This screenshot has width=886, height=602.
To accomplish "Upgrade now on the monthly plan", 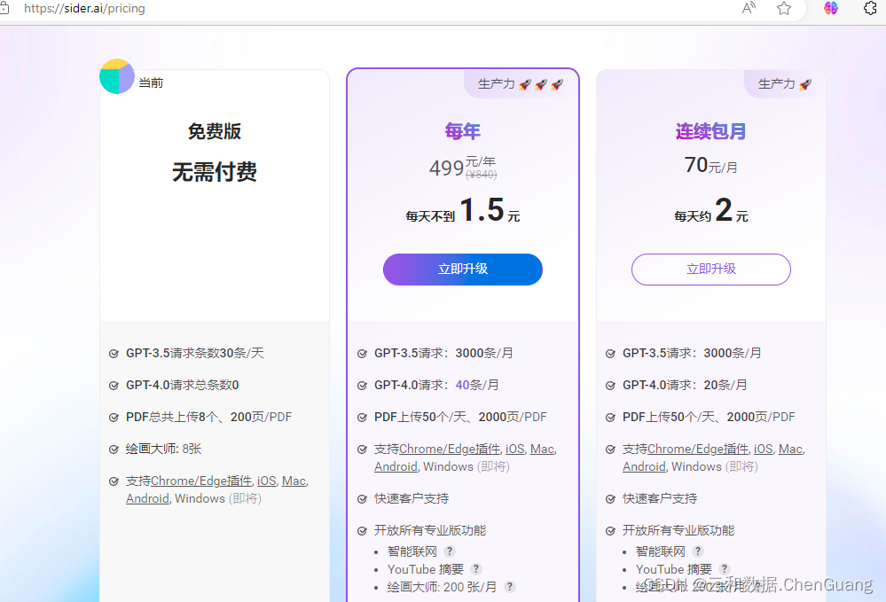I will coord(710,270).
